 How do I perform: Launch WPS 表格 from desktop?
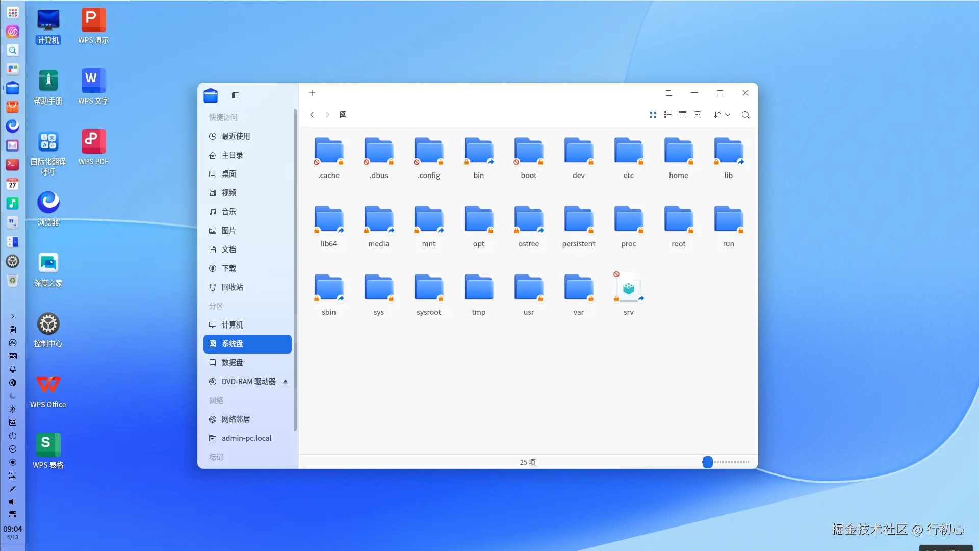[x=48, y=452]
